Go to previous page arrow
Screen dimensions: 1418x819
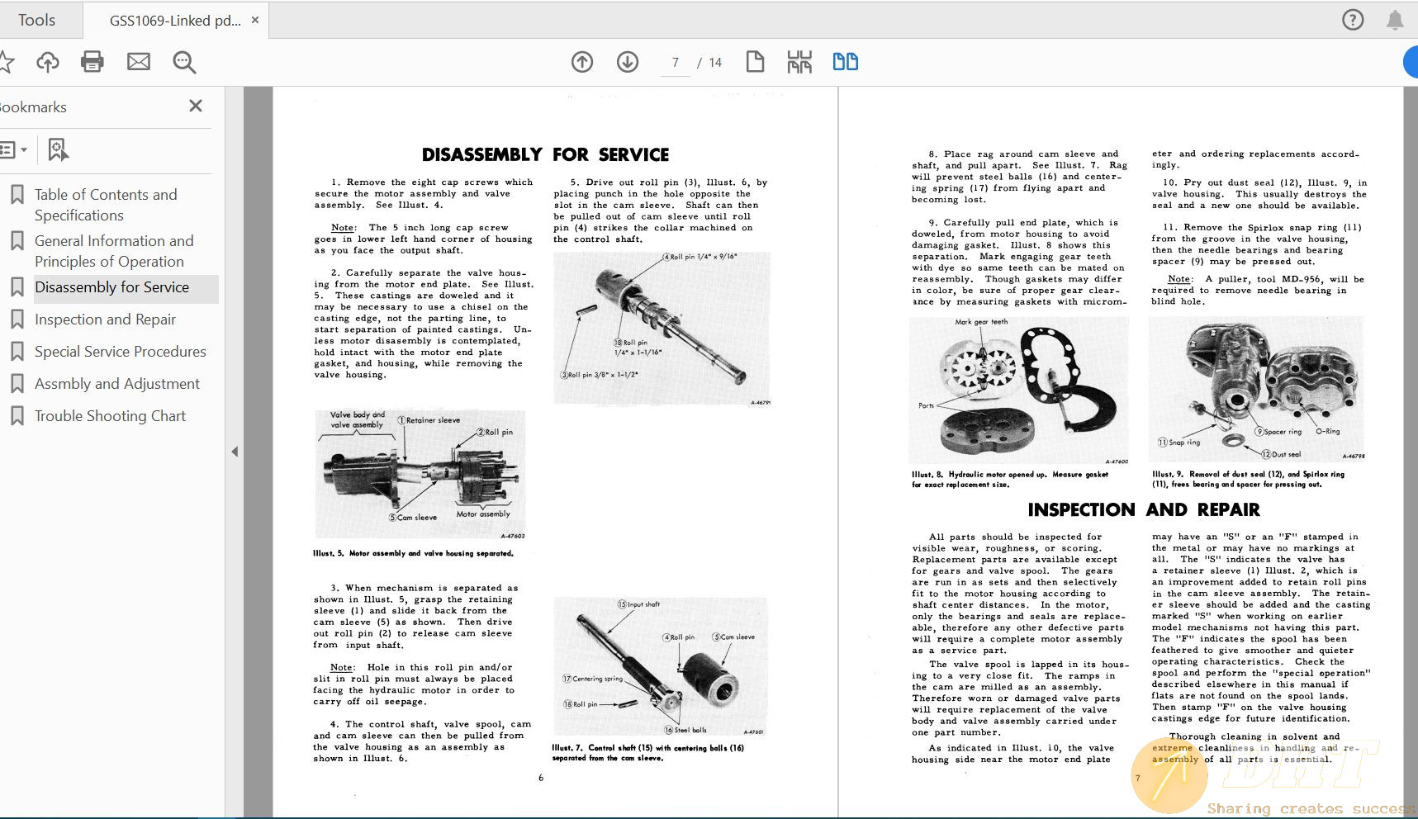coord(582,62)
